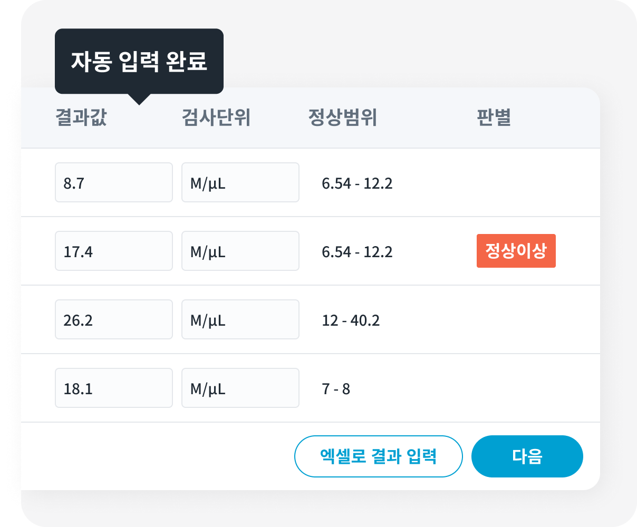Focus the result value field showing 17.4
This screenshot has width=637, height=527.
point(113,251)
